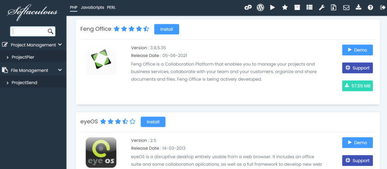387x169 pixels.
Task: Open the eyeOS Demo
Action: [358, 143]
